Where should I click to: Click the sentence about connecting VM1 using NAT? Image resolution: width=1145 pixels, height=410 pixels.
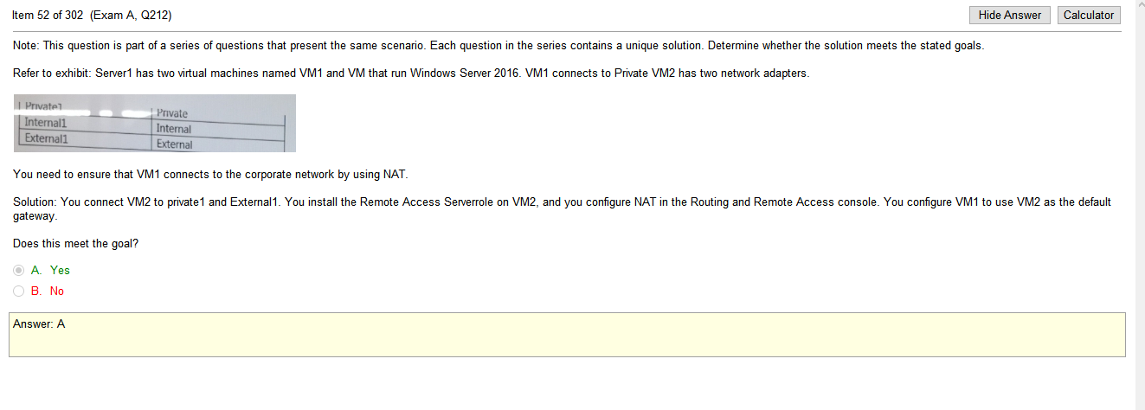tap(210, 175)
